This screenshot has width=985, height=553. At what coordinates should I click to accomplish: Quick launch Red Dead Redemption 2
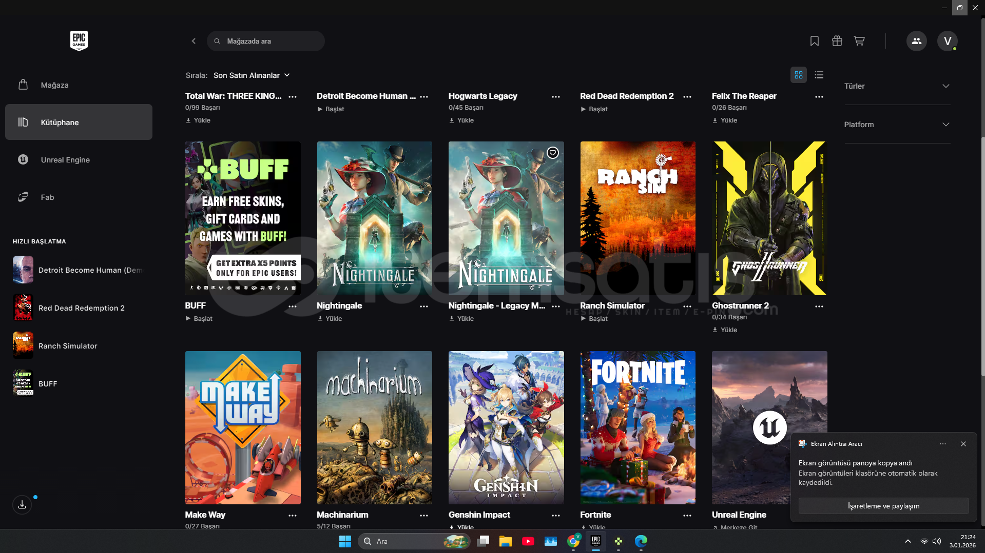point(79,308)
